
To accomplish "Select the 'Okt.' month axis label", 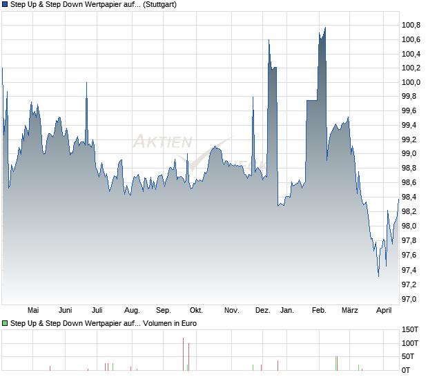I will (196, 310).
